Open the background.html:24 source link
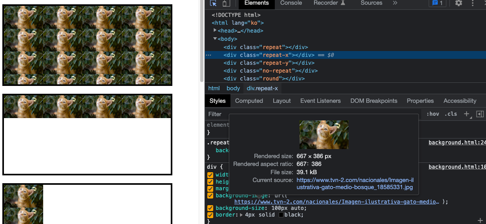The height and width of the screenshot is (224, 486). click(457, 142)
